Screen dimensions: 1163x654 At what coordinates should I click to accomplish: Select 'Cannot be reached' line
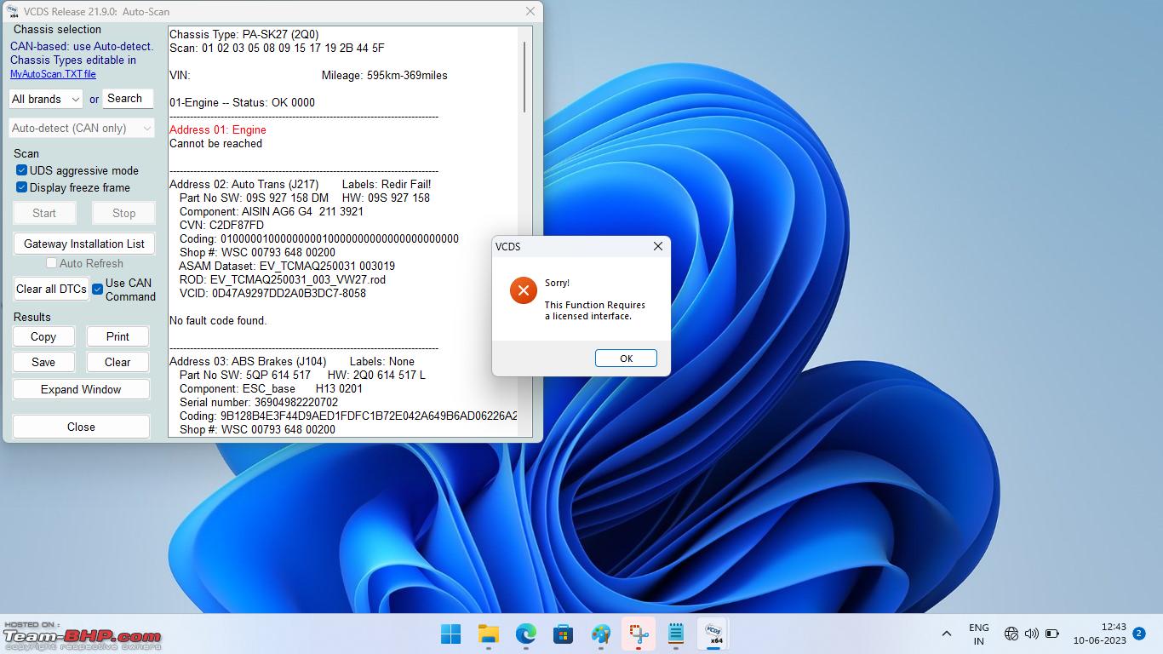[x=215, y=143]
